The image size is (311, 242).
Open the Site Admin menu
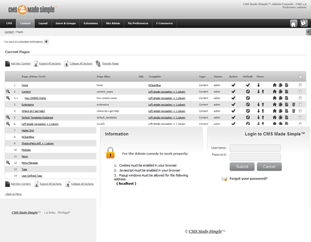[113, 23]
